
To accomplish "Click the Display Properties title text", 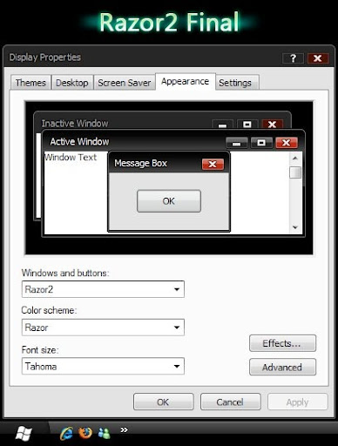I will coord(44,57).
